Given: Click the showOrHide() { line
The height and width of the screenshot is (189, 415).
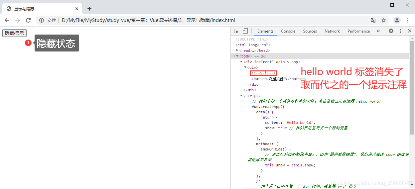Looking at the screenshot, I should [x=276, y=149].
